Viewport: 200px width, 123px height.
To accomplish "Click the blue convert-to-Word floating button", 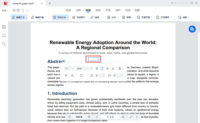I will pyautogui.click(x=192, y=29).
